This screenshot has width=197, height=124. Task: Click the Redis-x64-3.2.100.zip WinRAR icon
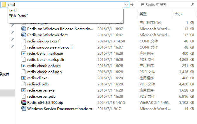(x=24, y=102)
